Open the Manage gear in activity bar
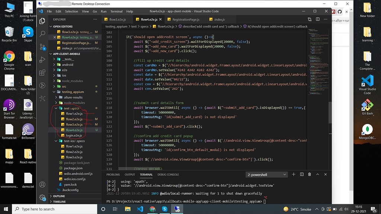 pyautogui.click(x=42, y=198)
